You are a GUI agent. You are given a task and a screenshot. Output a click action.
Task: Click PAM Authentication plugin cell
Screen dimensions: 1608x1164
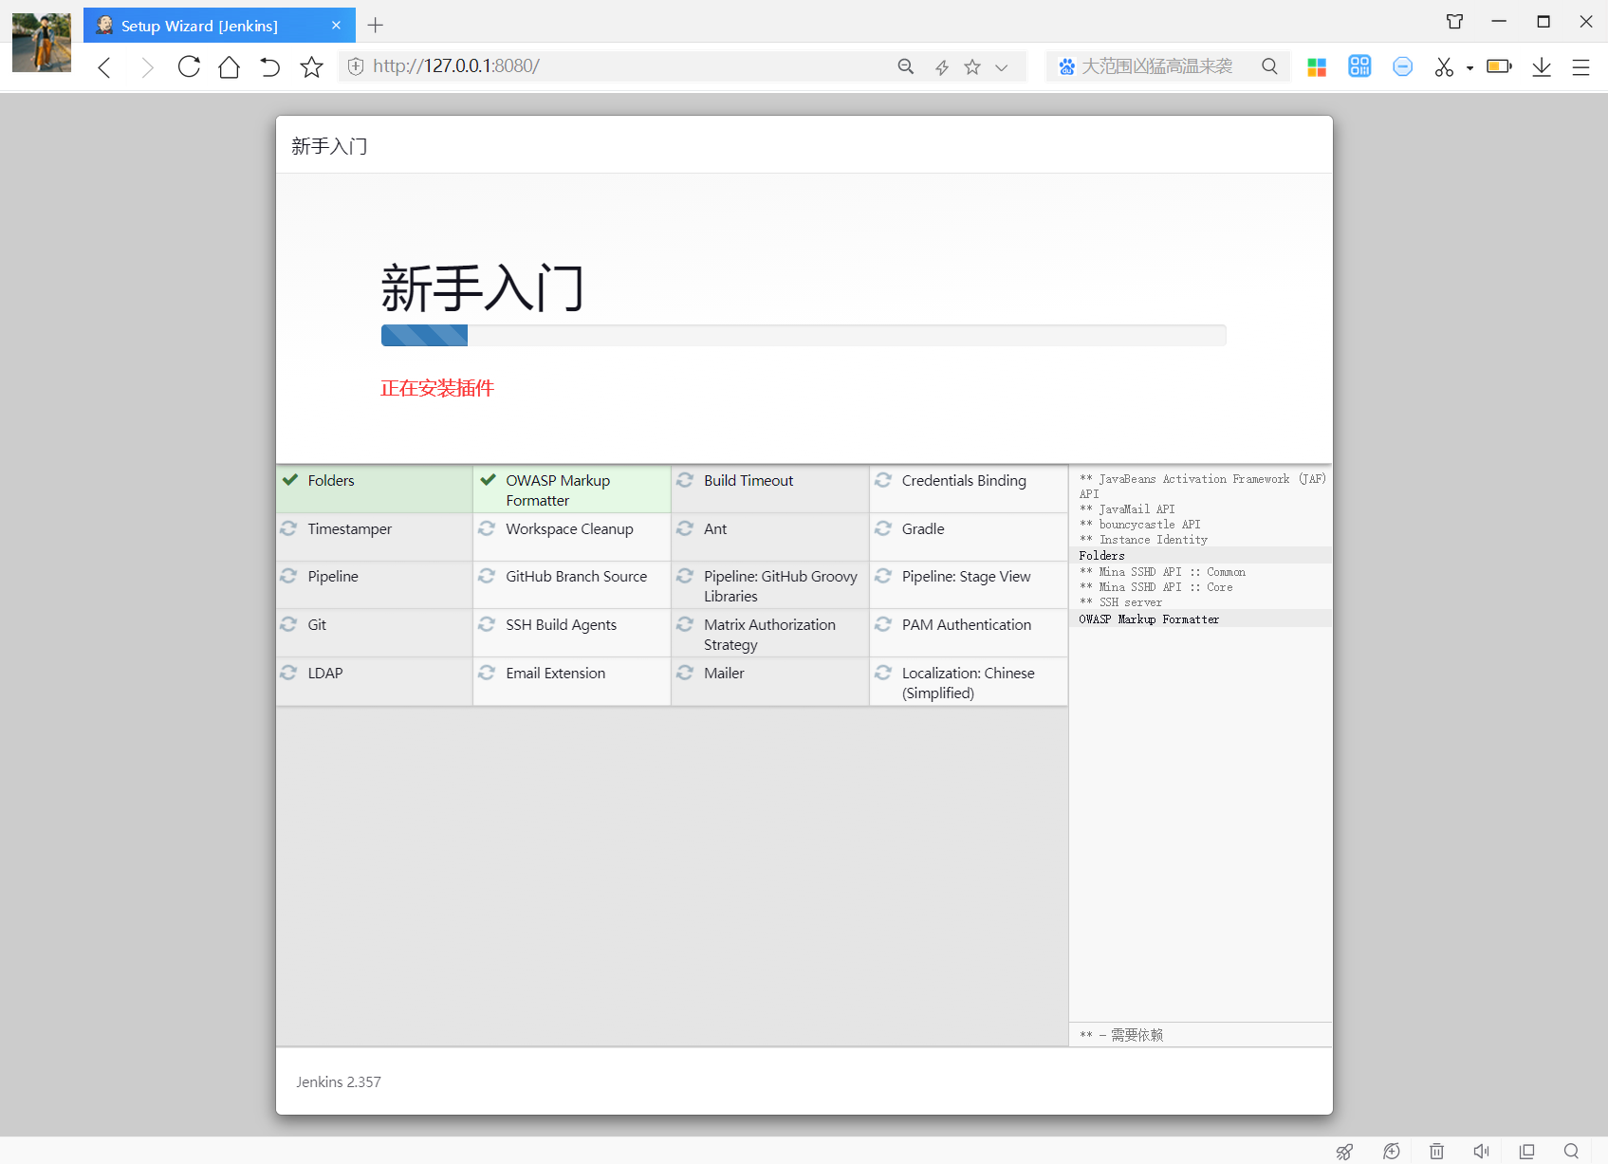pyautogui.click(x=969, y=633)
